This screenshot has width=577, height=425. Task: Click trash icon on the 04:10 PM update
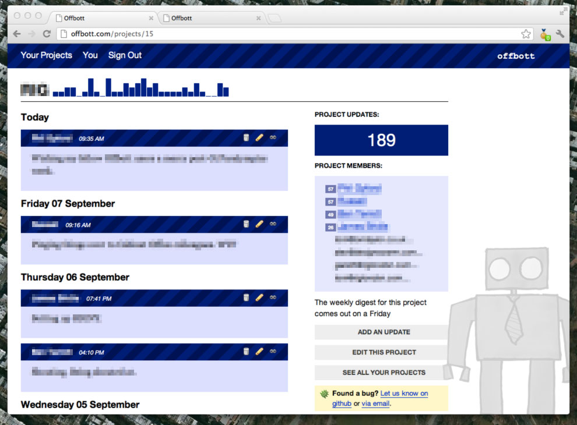(246, 352)
